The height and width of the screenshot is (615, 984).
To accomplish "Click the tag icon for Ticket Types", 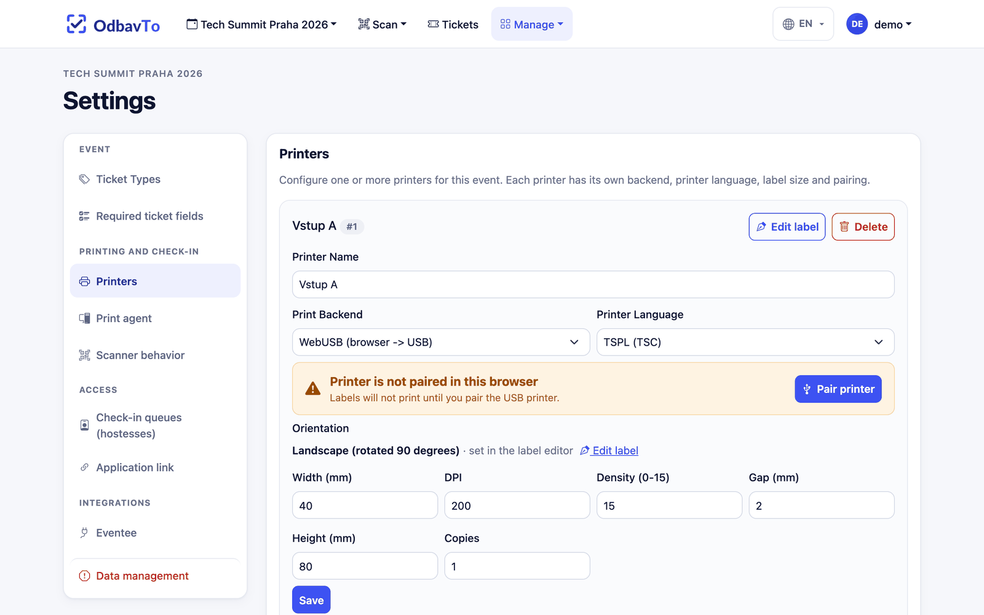I will [84, 179].
